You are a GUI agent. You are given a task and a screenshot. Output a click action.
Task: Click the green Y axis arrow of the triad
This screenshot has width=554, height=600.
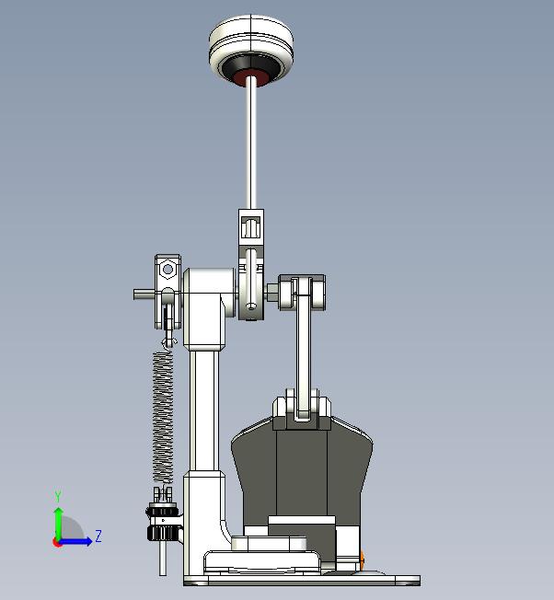click(58, 523)
